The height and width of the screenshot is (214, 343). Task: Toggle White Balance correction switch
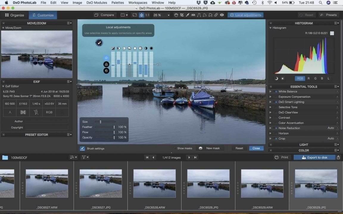[x=276, y=92]
